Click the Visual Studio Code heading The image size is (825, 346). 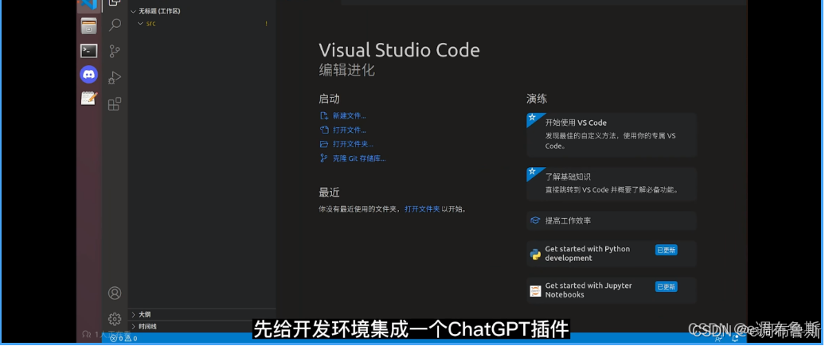399,50
